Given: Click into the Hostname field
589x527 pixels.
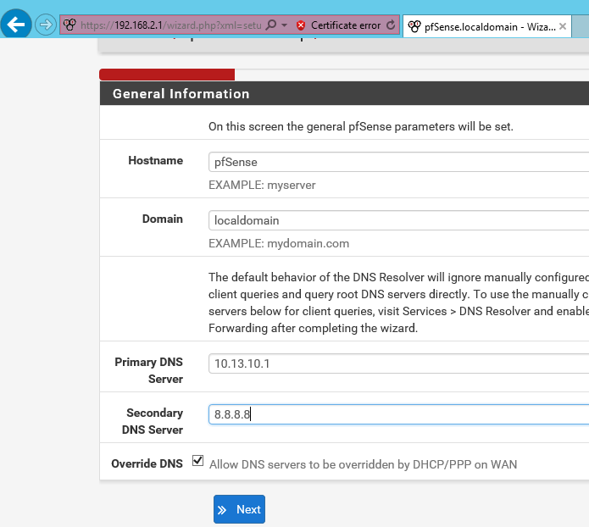Looking at the screenshot, I should point(398,162).
